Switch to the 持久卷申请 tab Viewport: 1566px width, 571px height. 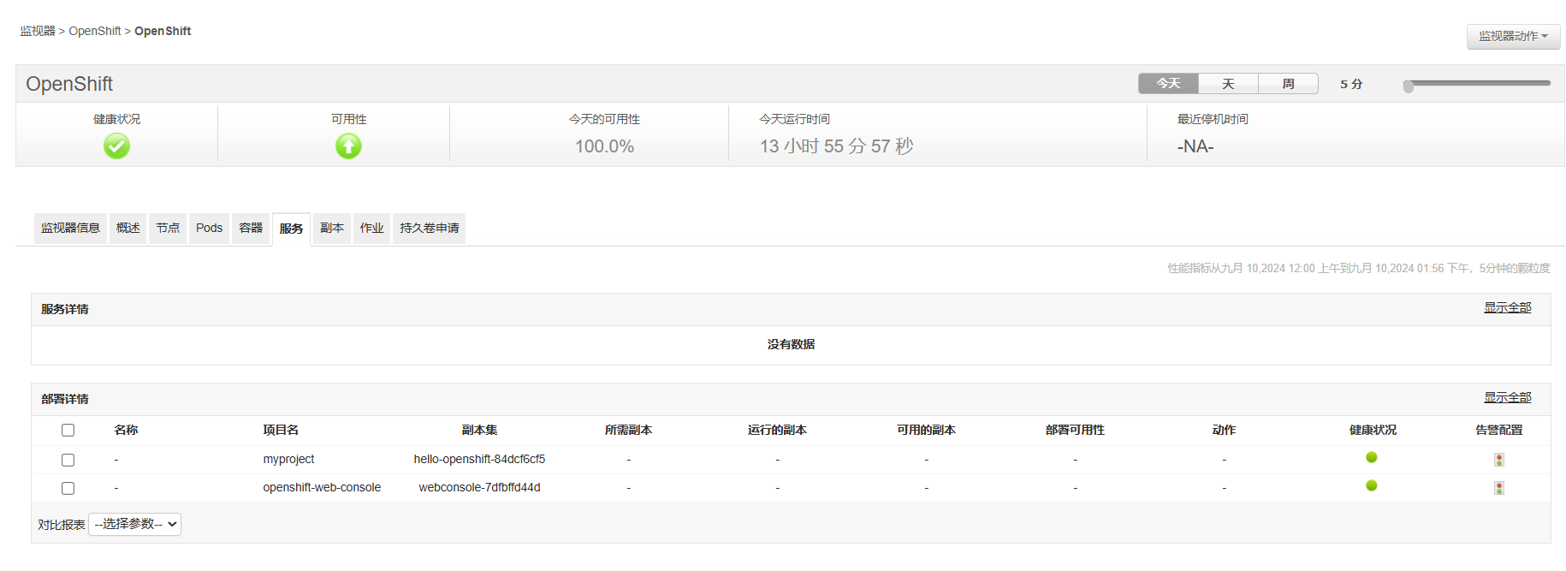coord(429,229)
